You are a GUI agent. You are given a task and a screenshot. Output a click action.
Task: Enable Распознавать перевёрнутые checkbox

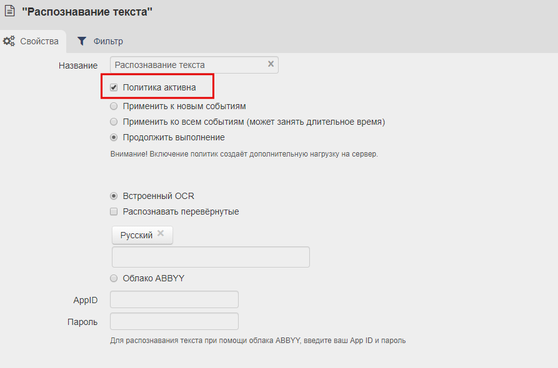[114, 211]
